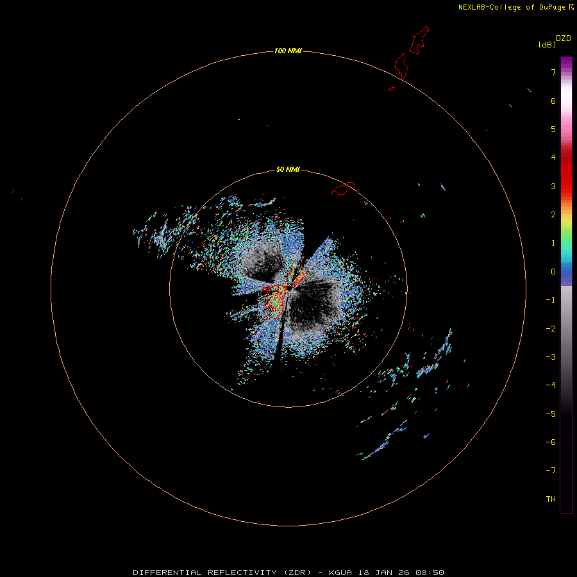
Task: Click the -2 value on color scale
Action: tap(551, 329)
